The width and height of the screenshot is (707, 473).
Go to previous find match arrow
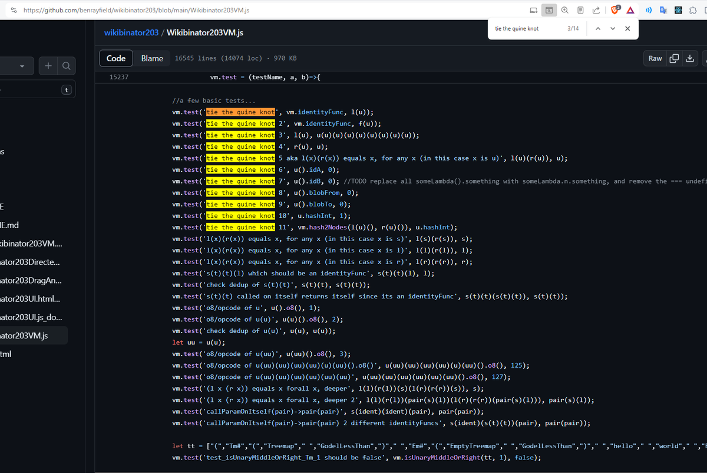pyautogui.click(x=598, y=28)
